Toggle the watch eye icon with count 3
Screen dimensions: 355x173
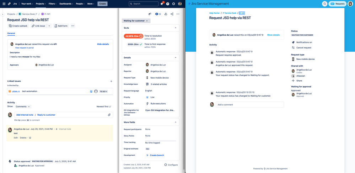[x=158, y=14]
